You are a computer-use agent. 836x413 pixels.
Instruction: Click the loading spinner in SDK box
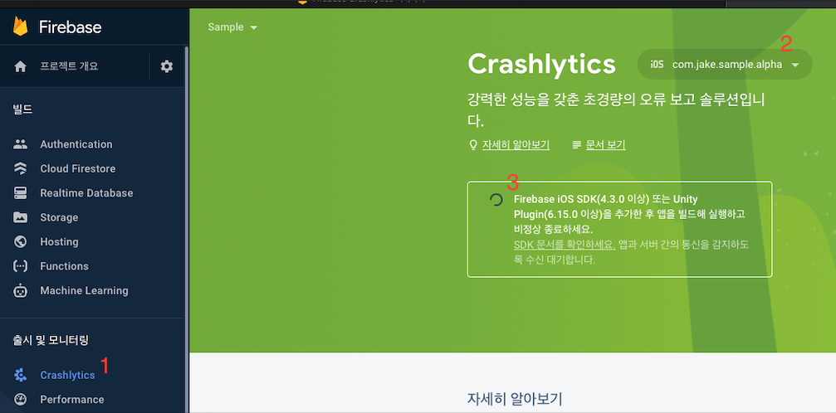click(496, 200)
